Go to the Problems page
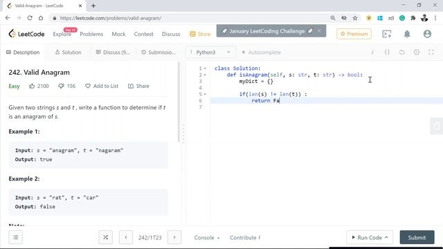This screenshot has width=443, height=249. 91,34
